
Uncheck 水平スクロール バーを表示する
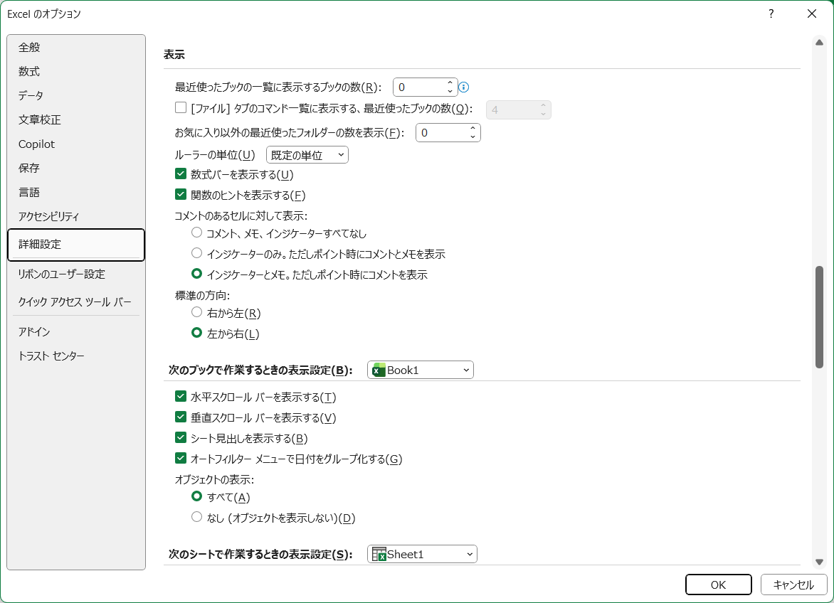181,396
